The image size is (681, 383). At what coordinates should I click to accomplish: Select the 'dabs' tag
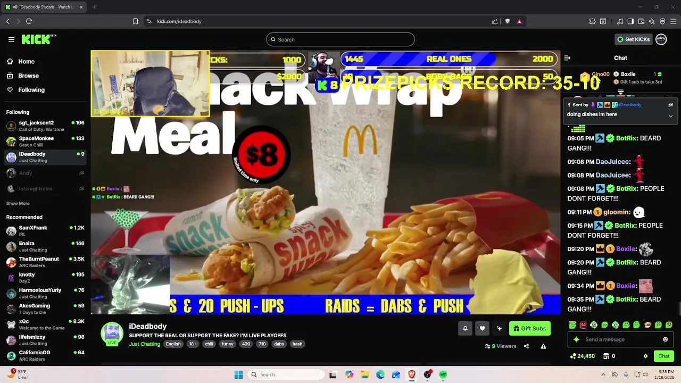(279, 344)
